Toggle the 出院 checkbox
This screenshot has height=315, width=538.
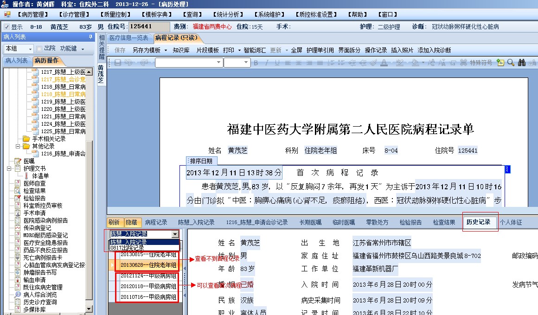39,49
